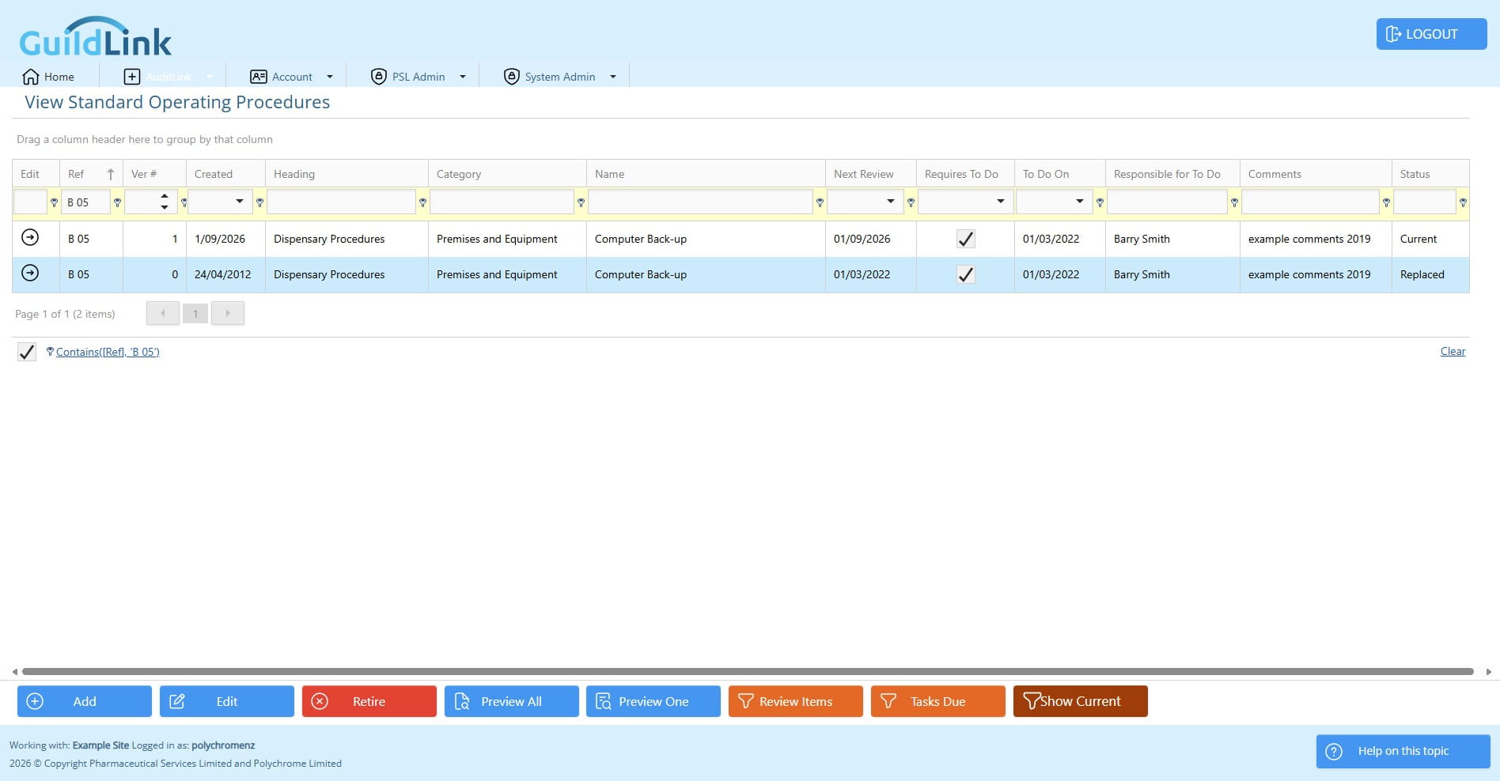Click the System Admin shield icon
The width and height of the screenshot is (1500, 781).
512,77
